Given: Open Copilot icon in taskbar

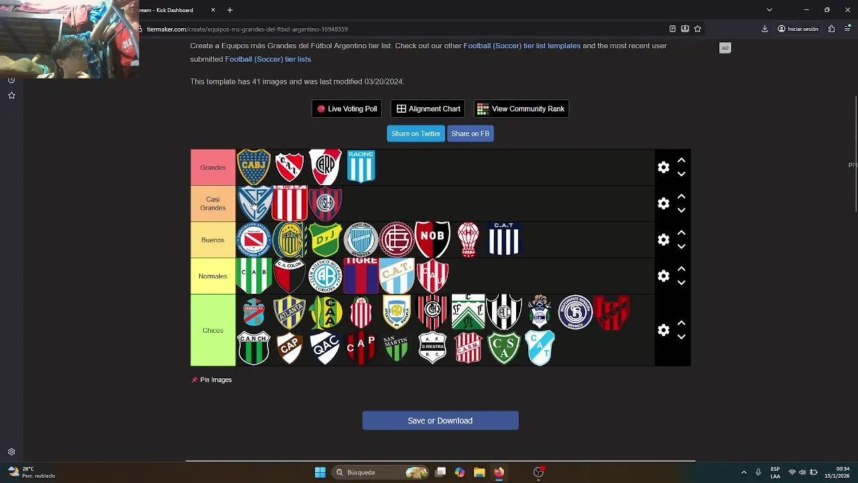Looking at the screenshot, I should click(459, 472).
